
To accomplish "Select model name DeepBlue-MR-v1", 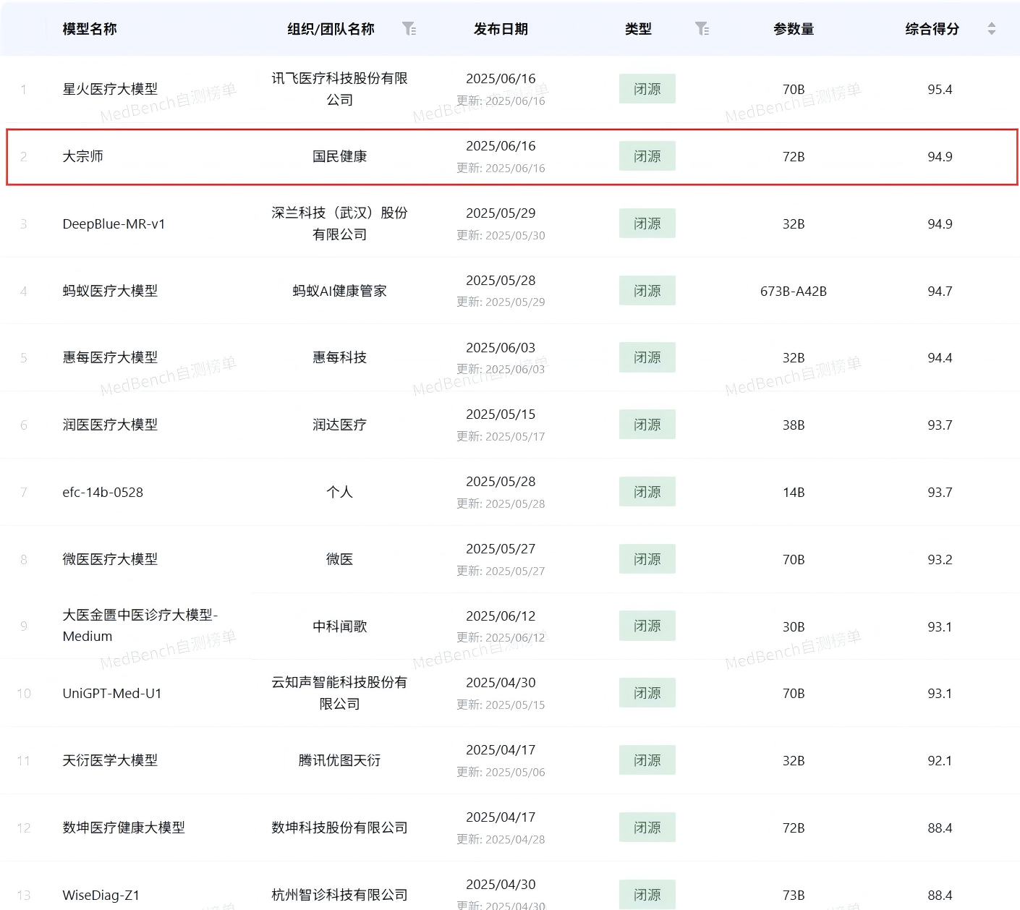I will [x=114, y=224].
